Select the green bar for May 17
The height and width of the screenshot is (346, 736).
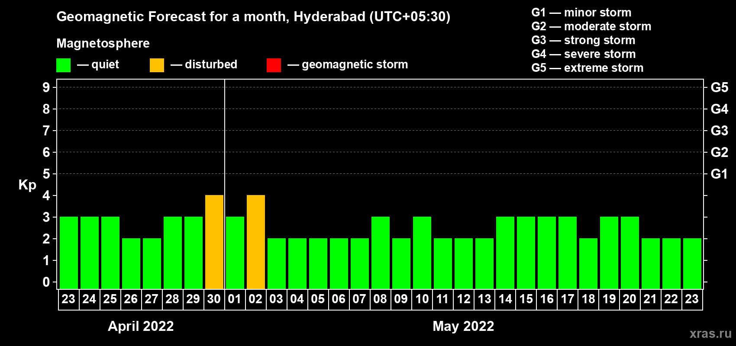(x=568, y=253)
